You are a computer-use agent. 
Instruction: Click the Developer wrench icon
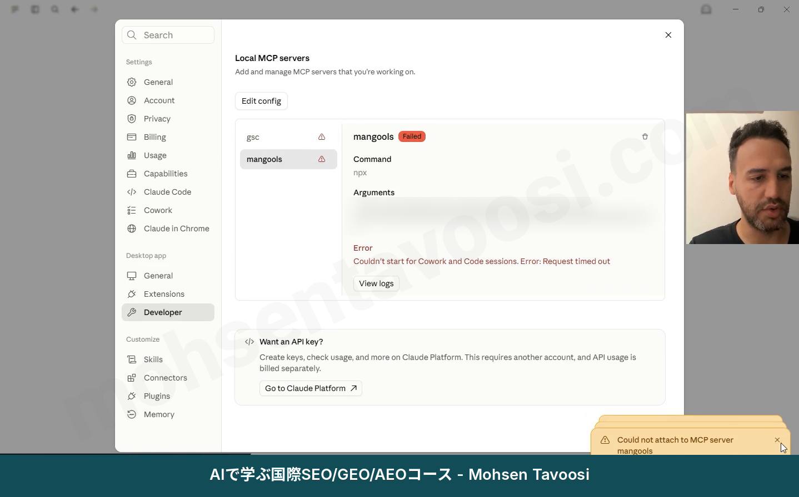click(x=132, y=312)
